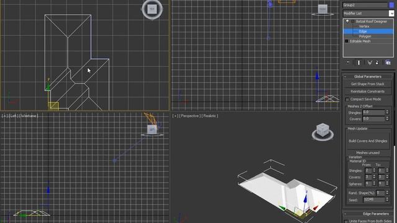Click the Make Unique icon
This screenshot has height=223, width=397.
(370, 63)
